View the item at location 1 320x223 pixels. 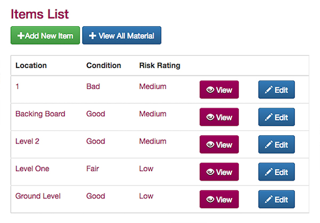point(219,90)
